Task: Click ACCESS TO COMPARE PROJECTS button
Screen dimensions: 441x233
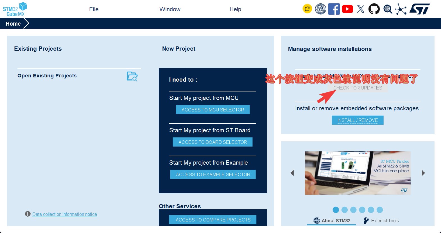Action: tap(213, 220)
